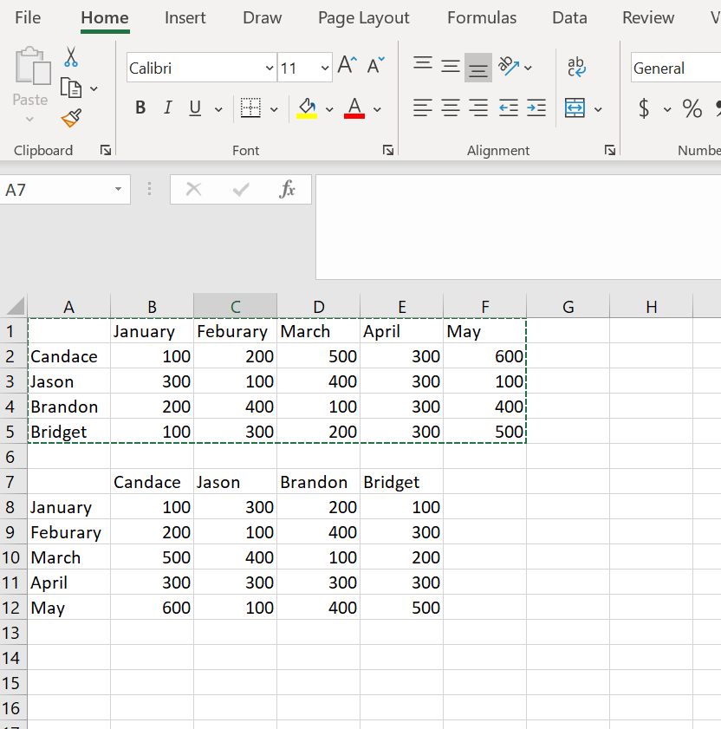Click the Increase Indent icon

536,107
